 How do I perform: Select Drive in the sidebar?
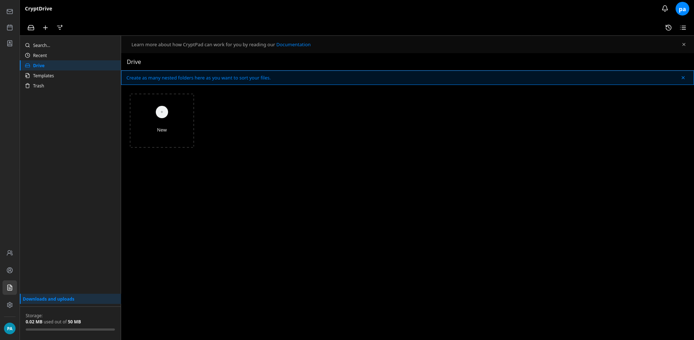(70, 65)
